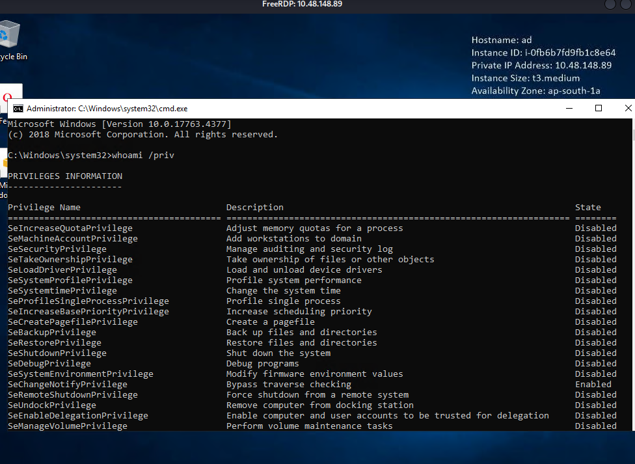
Task: Click the Instance ID desktop info line
Action: tap(543, 53)
